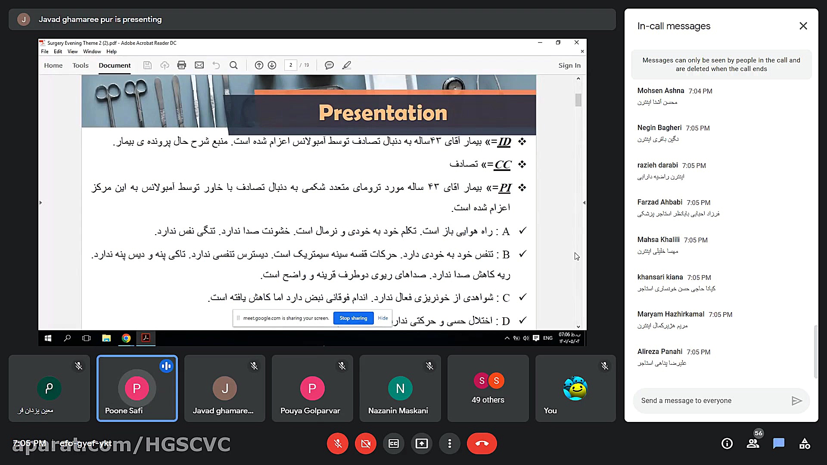Image resolution: width=827 pixels, height=465 pixels.
Task: Click the Acrobat print icon
Action: [182, 65]
